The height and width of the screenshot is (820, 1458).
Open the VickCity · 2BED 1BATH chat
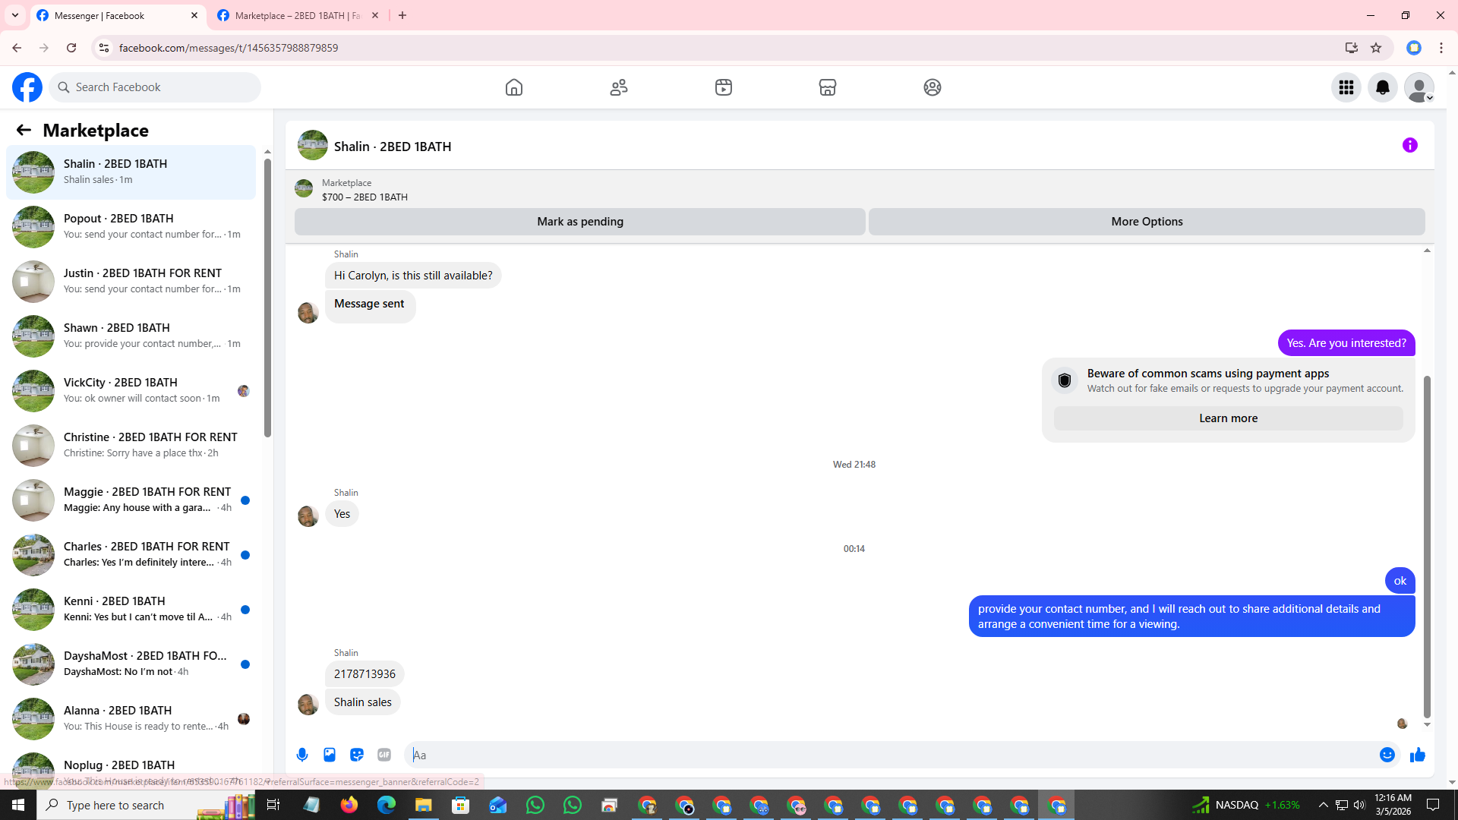(131, 390)
